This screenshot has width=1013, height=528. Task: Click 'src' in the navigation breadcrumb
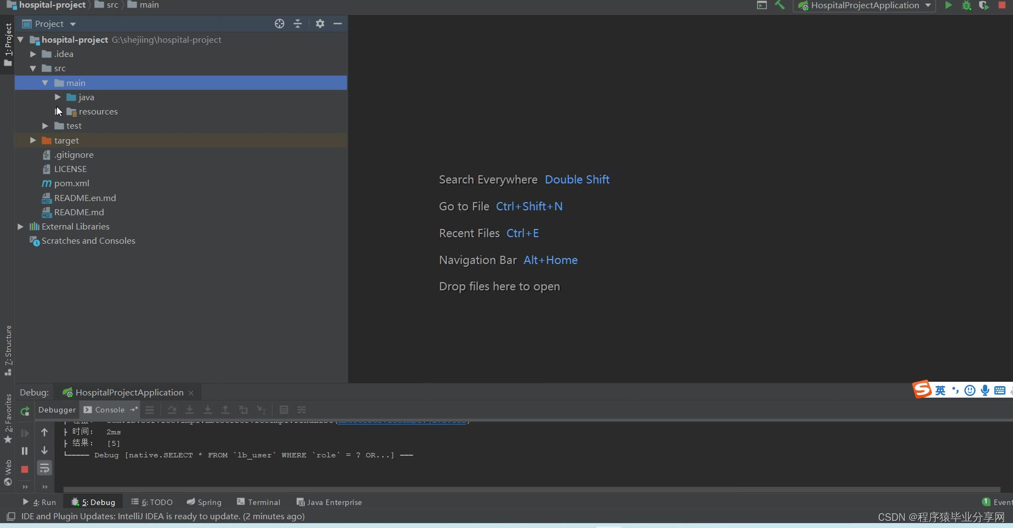(107, 5)
